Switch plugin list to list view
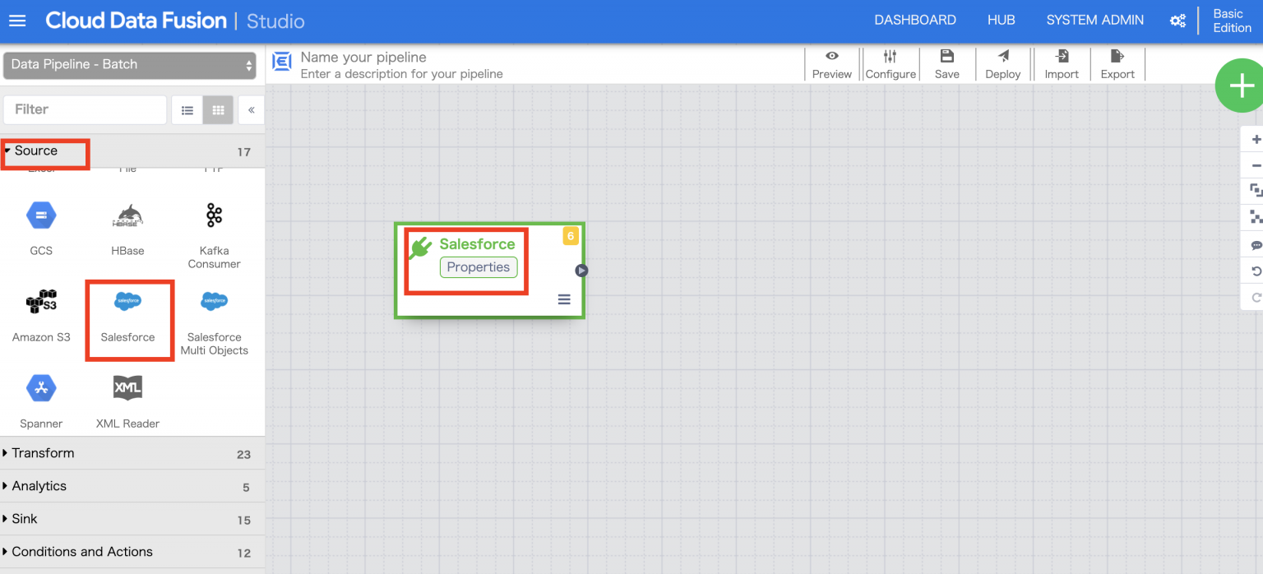 pos(187,109)
